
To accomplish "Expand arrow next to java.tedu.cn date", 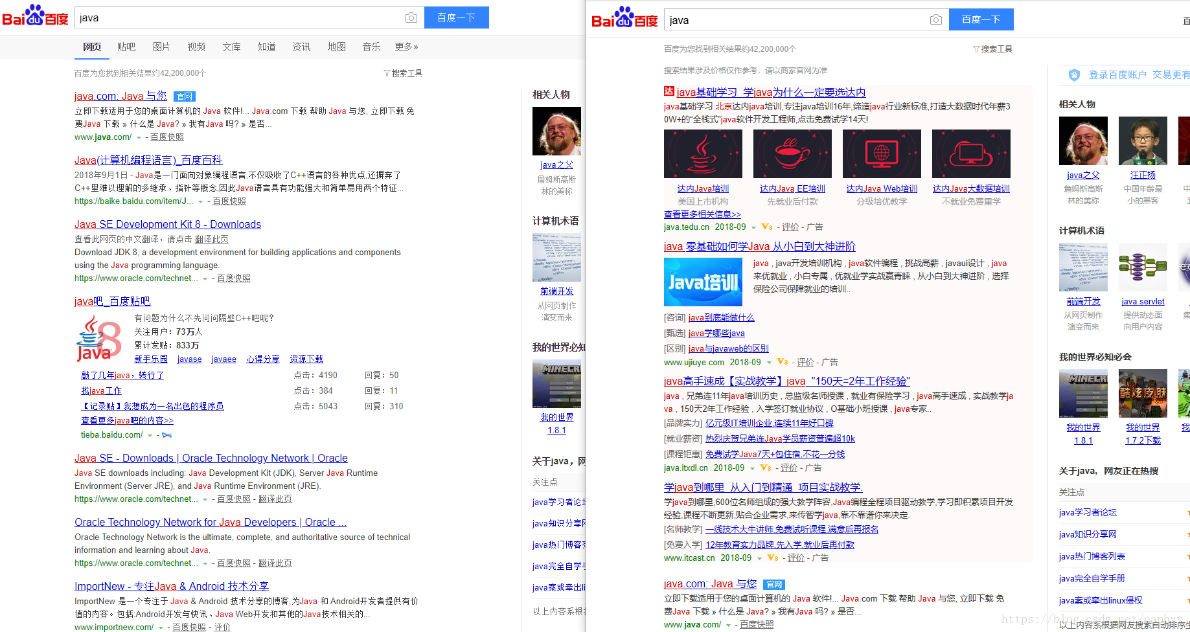I will click(753, 227).
